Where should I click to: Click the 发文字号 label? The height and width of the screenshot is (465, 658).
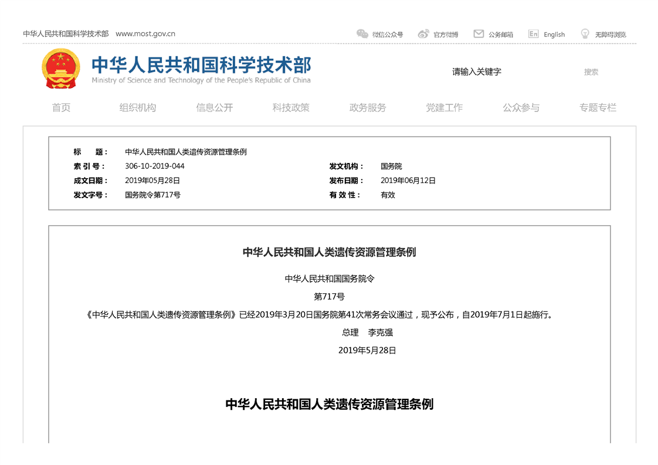[x=91, y=195]
